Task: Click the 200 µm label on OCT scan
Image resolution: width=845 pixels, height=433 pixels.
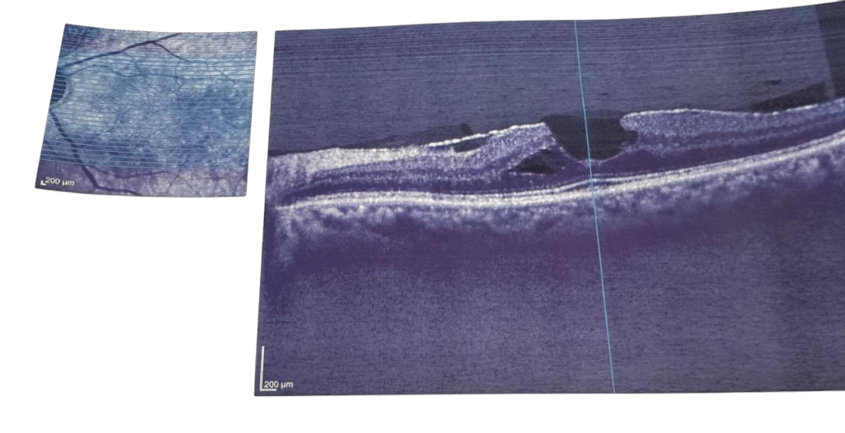Action: point(281,384)
